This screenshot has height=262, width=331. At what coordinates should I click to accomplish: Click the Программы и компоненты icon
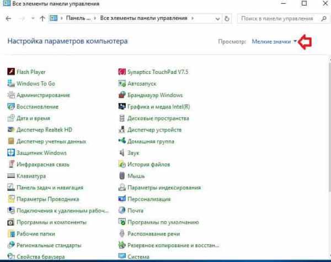[11, 222]
